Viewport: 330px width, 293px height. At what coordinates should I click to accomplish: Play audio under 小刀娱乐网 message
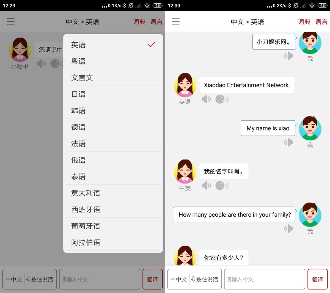[288, 56]
